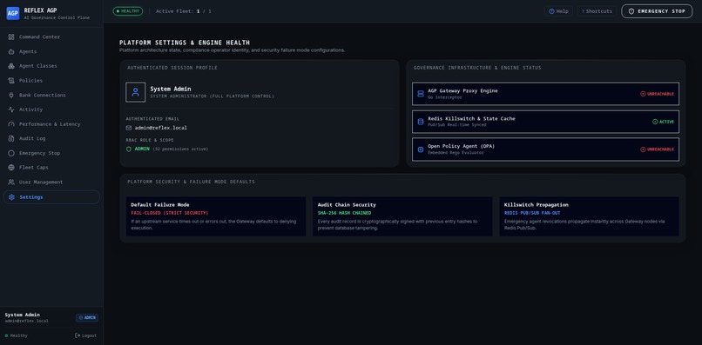Click the Gateway UNREACHABLE status label

pos(657,94)
